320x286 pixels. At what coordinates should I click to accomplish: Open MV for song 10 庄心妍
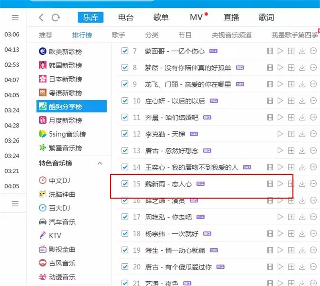270,101
